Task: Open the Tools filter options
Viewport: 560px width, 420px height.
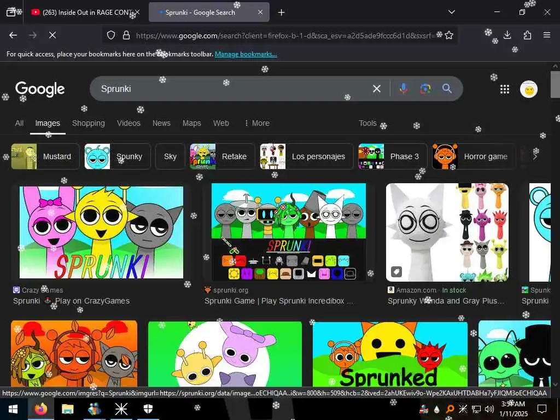Action: click(367, 123)
